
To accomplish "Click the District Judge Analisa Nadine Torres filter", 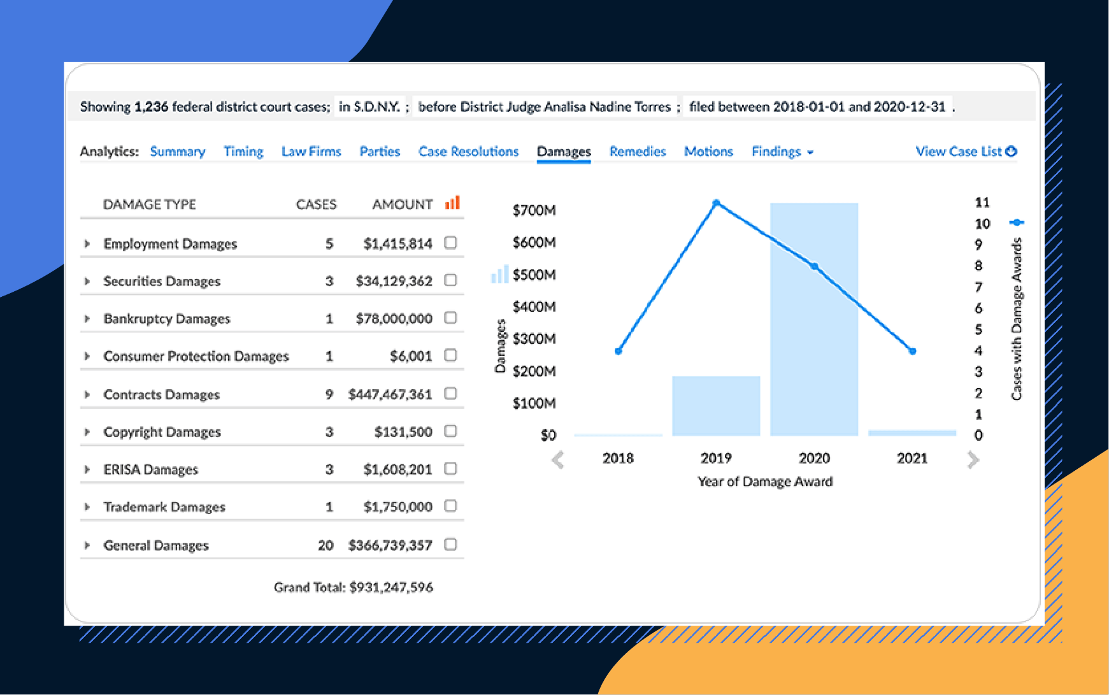I will point(545,106).
